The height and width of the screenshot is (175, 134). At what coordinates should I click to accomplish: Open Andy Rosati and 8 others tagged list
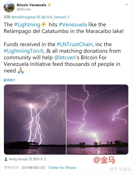[x=28, y=159]
